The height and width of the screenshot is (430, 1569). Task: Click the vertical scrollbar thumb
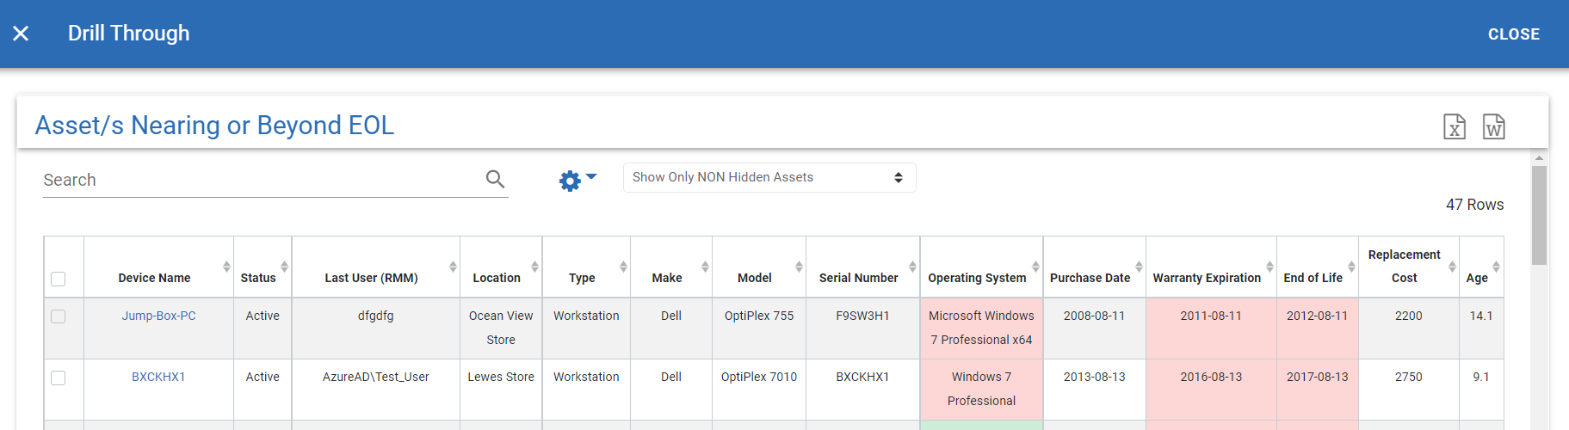point(1539,215)
